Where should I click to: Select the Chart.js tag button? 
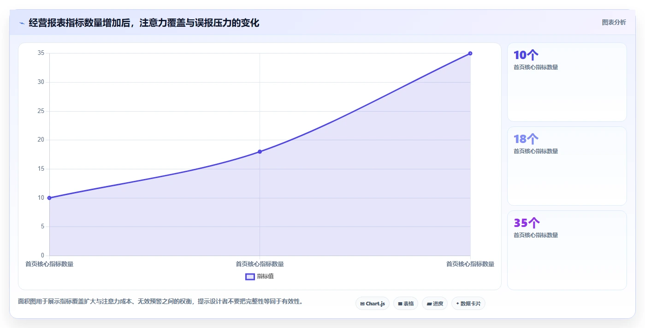click(x=373, y=304)
